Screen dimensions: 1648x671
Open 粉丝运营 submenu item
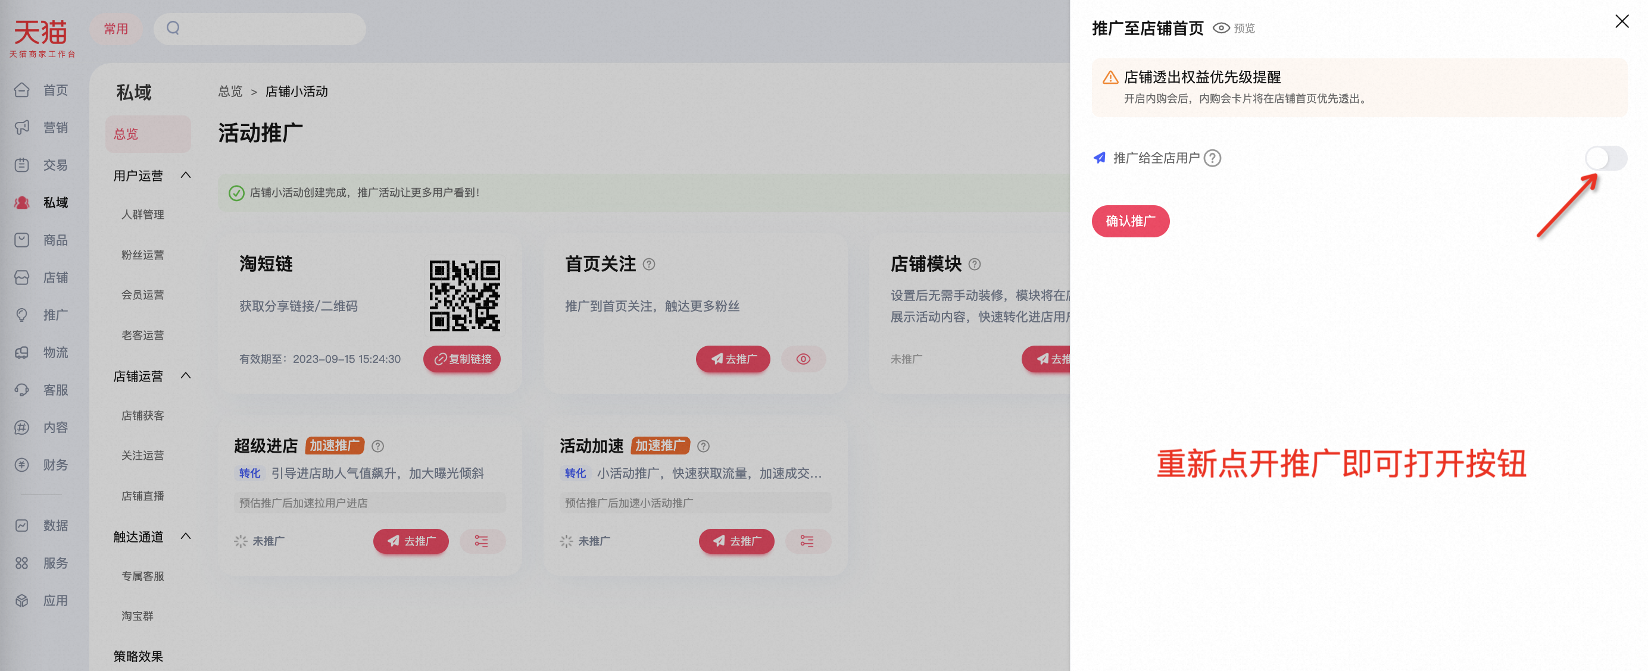[x=143, y=255]
